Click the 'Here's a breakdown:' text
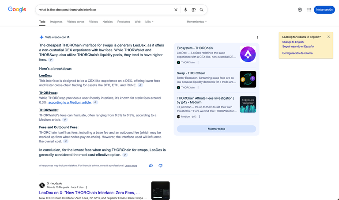 [x=56, y=69]
